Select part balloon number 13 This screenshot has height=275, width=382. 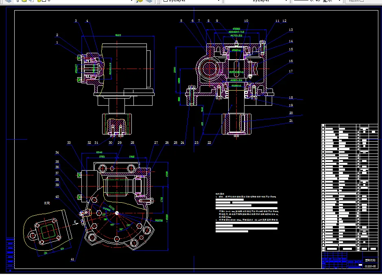pos(290,30)
